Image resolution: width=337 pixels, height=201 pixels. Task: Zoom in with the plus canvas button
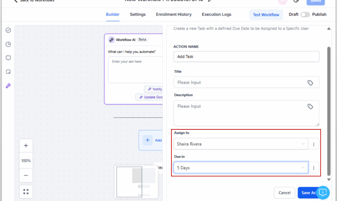coord(26,146)
